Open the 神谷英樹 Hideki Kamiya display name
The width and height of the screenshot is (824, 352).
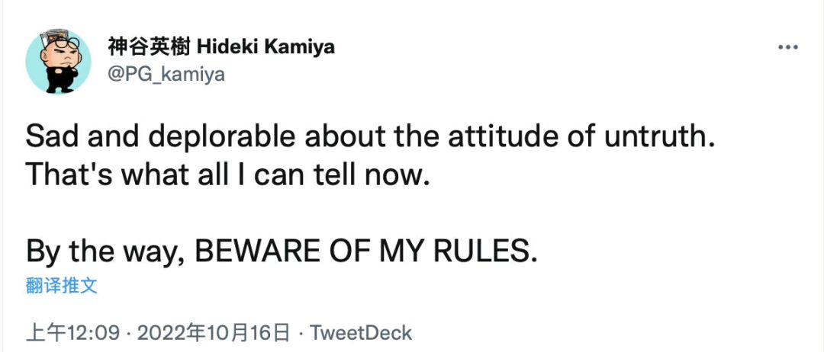coord(222,47)
